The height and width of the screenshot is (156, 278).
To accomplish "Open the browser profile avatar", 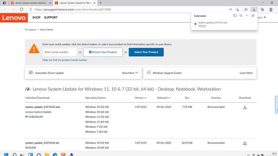I will tap(271, 10).
